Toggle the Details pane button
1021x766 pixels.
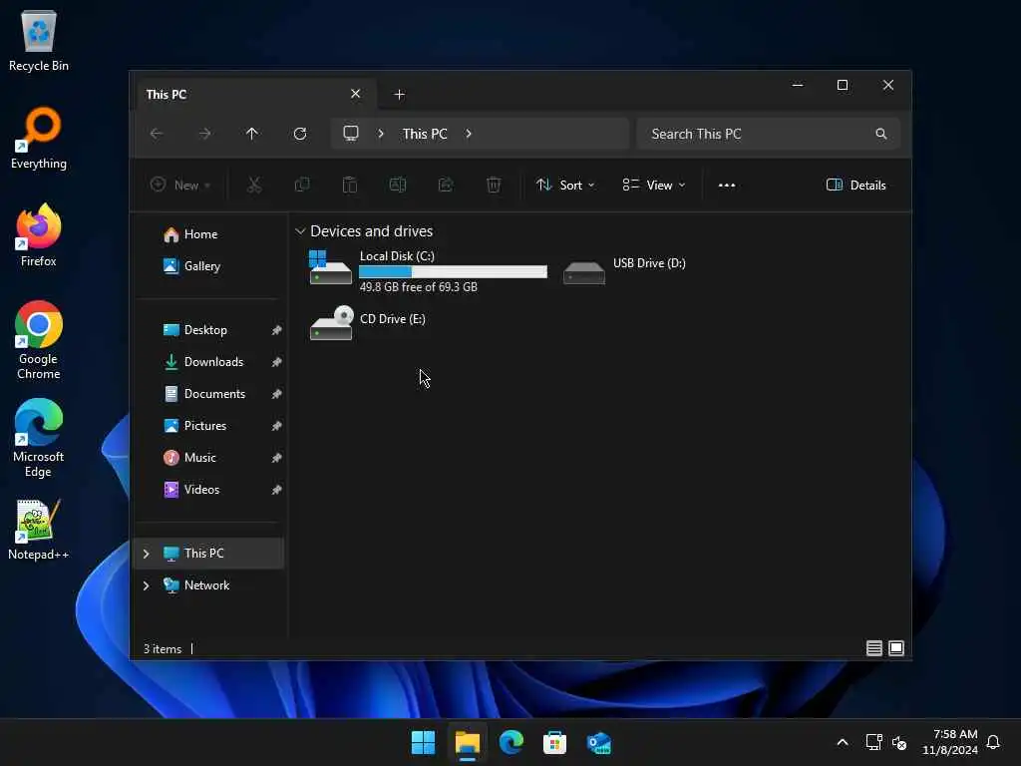tap(856, 185)
